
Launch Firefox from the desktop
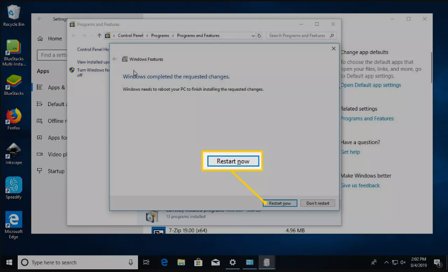[x=14, y=119]
